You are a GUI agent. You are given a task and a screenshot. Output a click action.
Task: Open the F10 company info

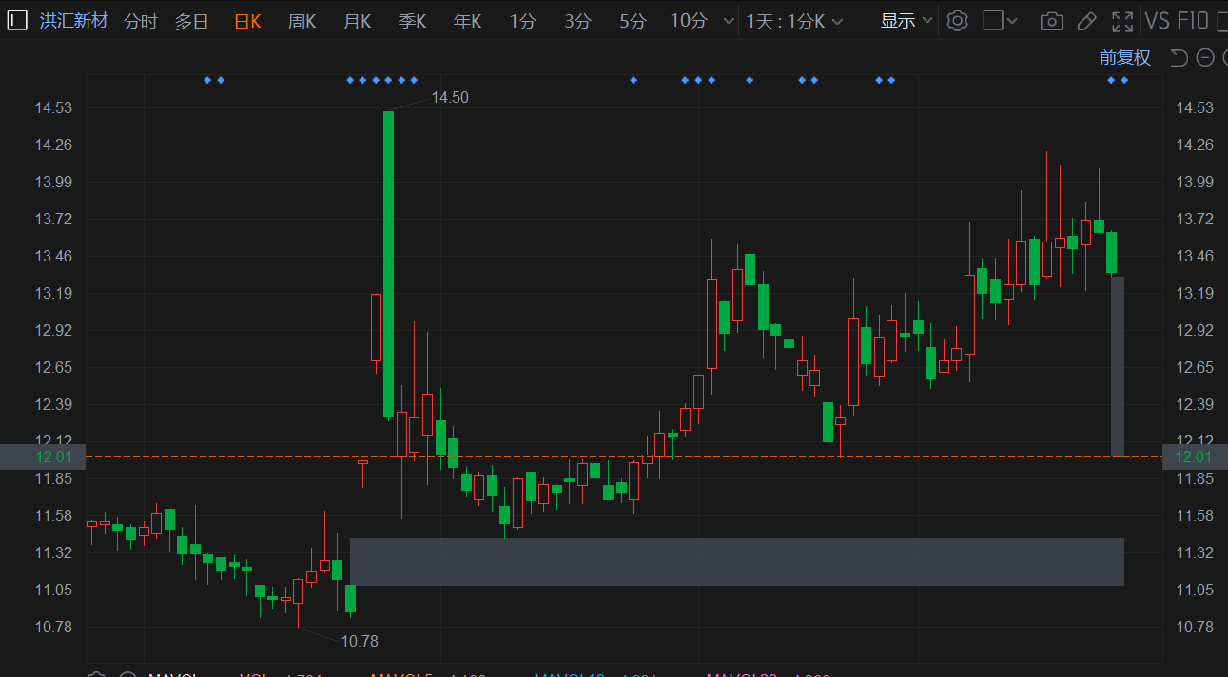pos(1193,21)
